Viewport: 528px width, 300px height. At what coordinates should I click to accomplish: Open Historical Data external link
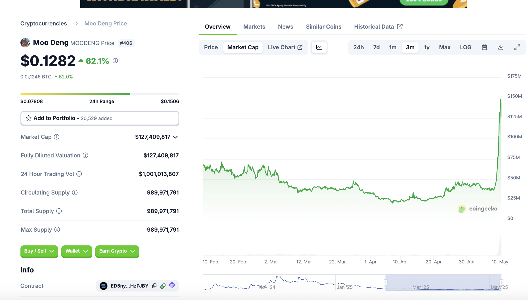click(378, 27)
